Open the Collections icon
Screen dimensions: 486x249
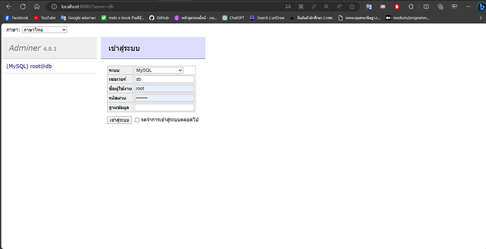[x=441, y=7]
